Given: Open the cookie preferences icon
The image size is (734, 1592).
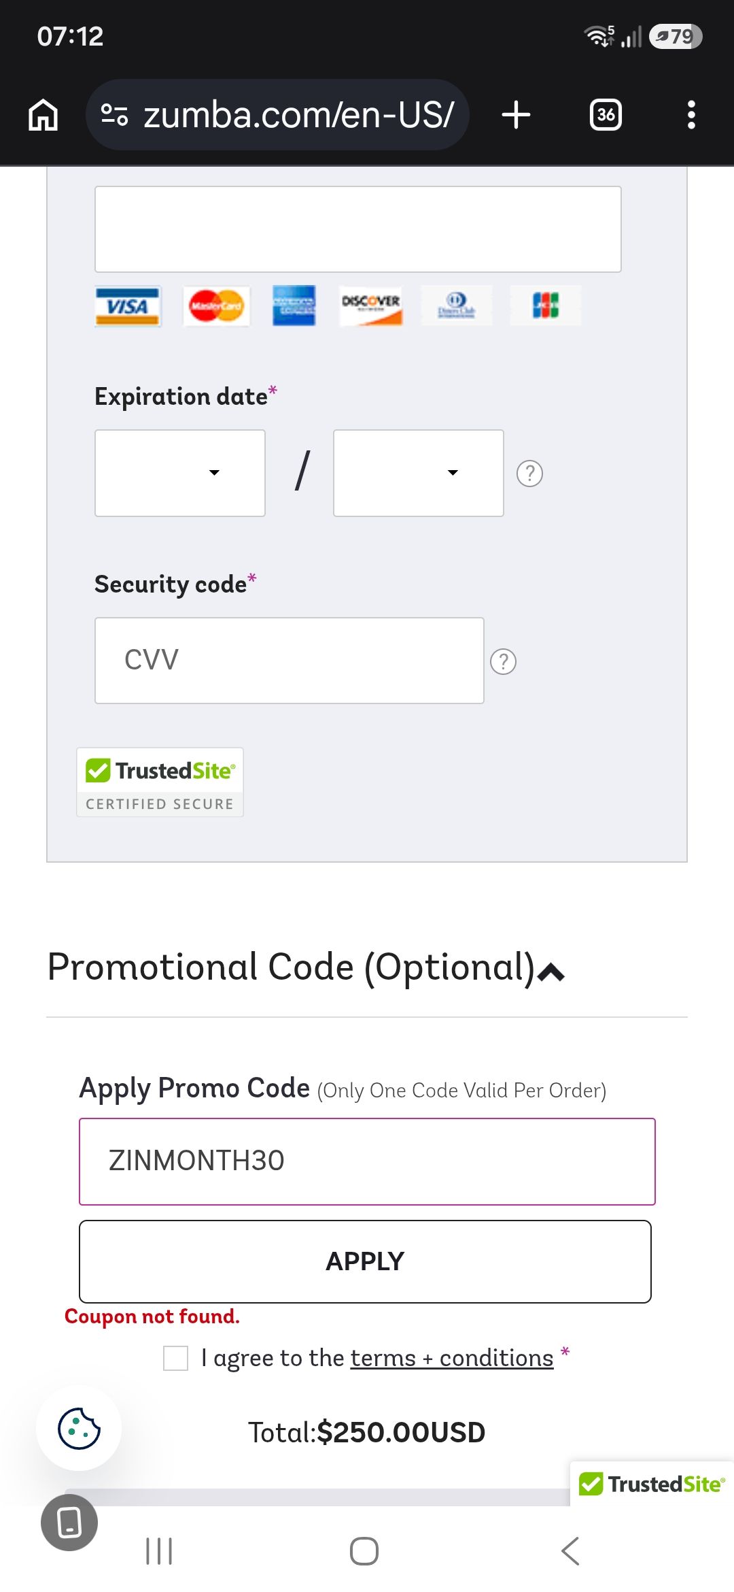Looking at the screenshot, I should pyautogui.click(x=79, y=1428).
